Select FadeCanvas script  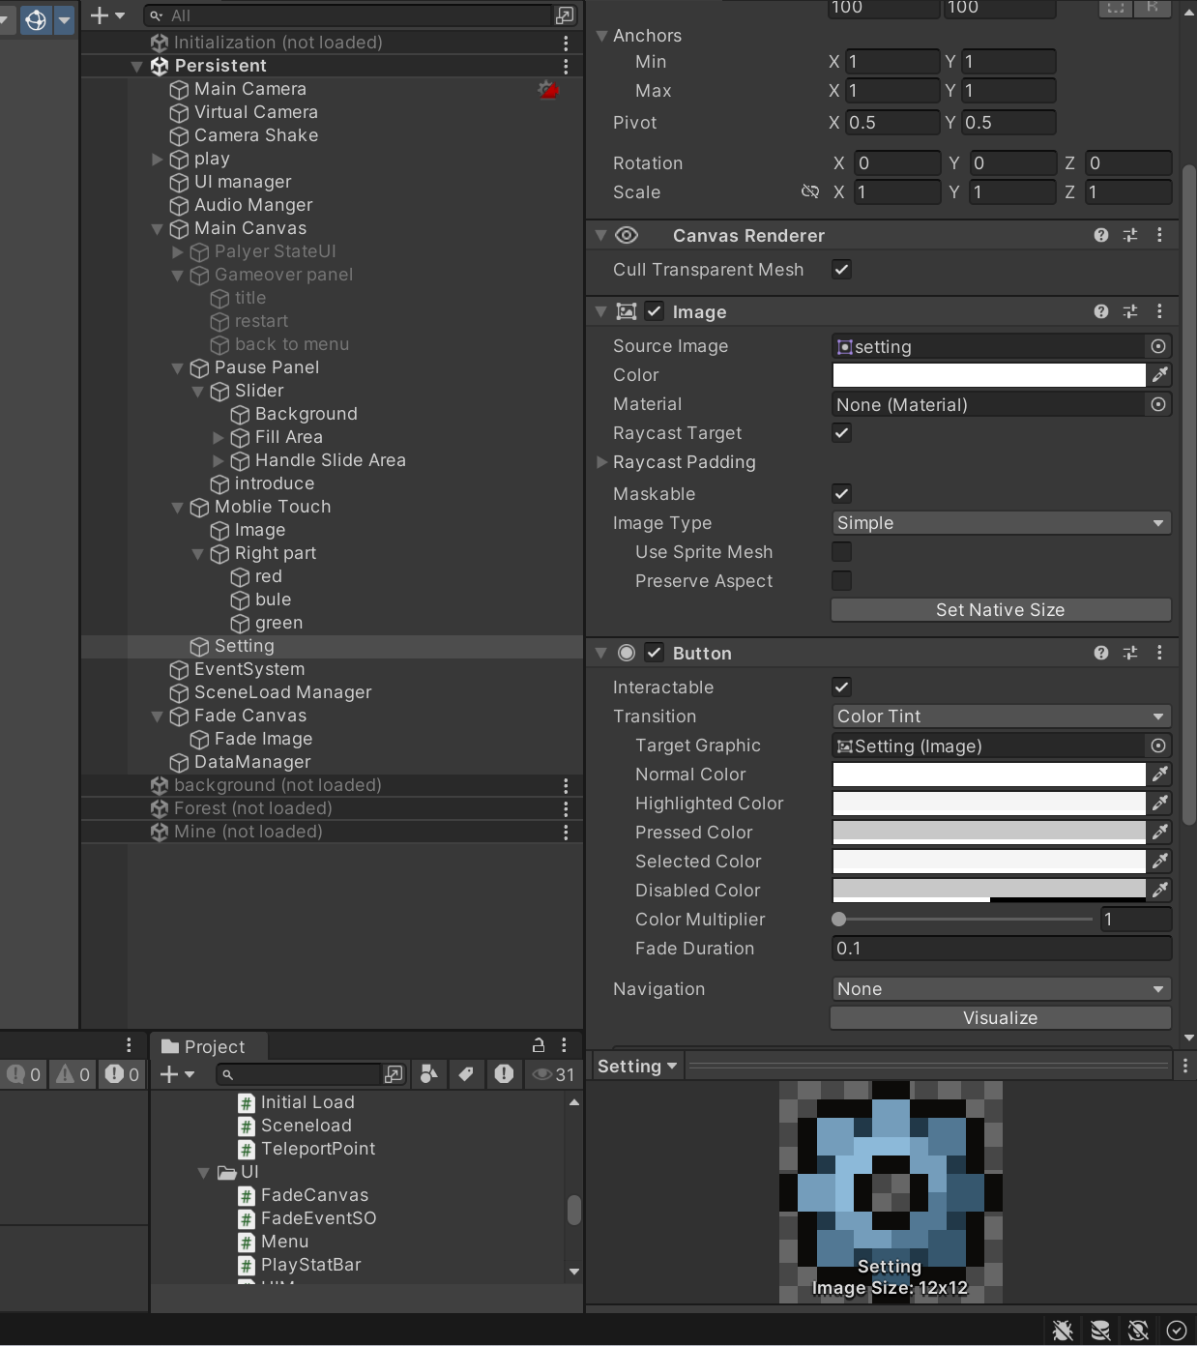(x=304, y=1195)
